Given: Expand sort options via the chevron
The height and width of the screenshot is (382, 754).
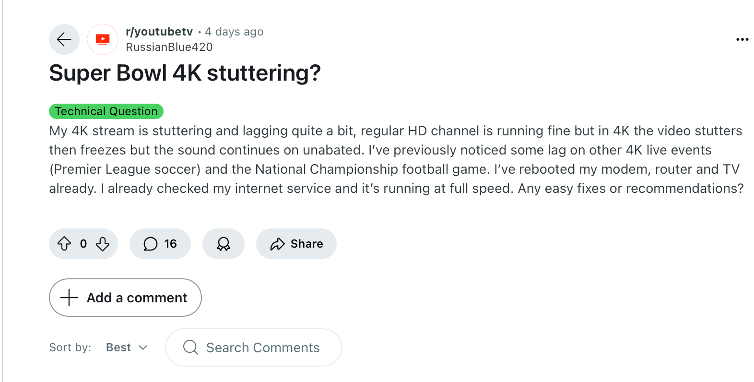Looking at the screenshot, I should tap(143, 347).
